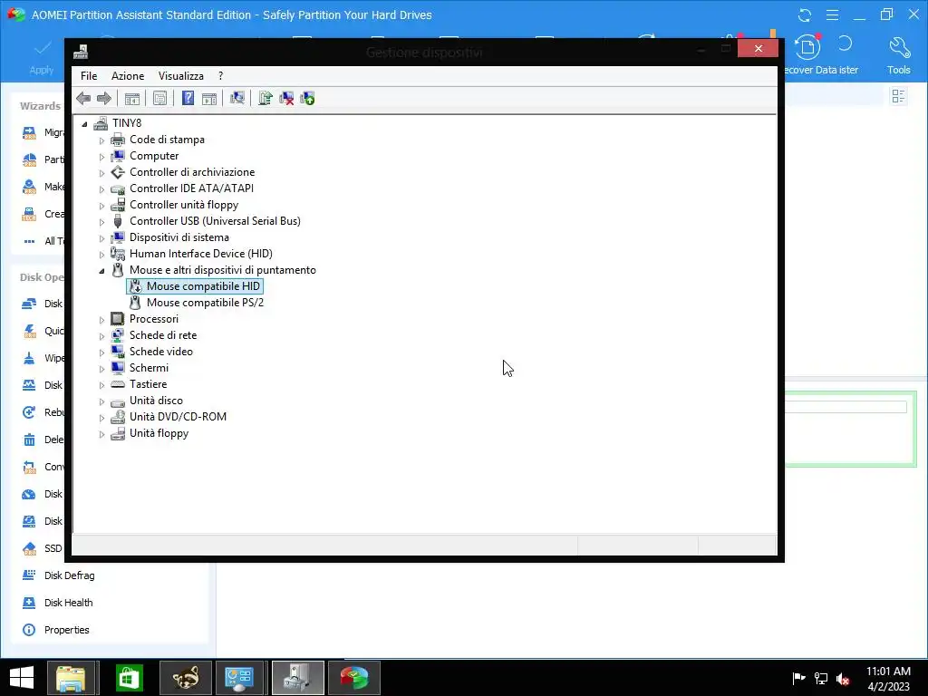Image resolution: width=928 pixels, height=696 pixels.
Task: Select the Unità floppy entry
Action: click(x=159, y=433)
